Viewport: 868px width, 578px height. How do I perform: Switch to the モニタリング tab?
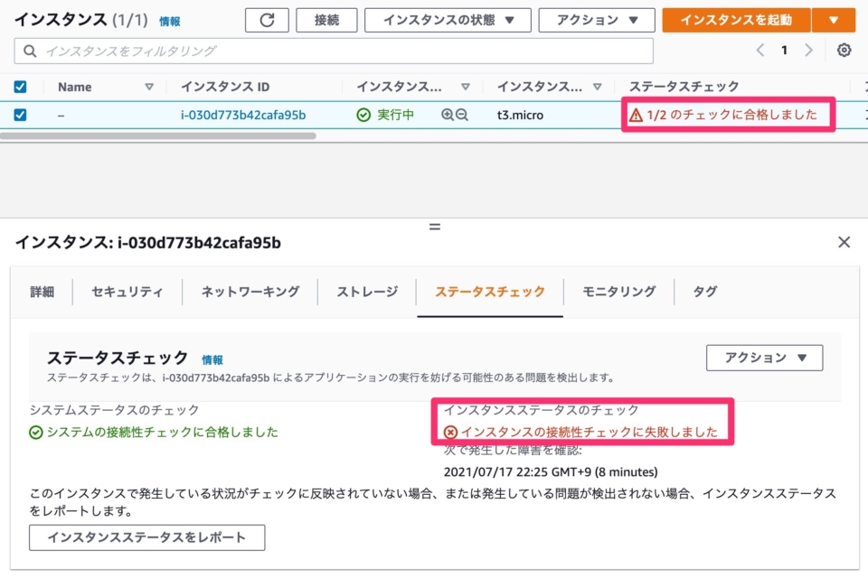point(620,291)
